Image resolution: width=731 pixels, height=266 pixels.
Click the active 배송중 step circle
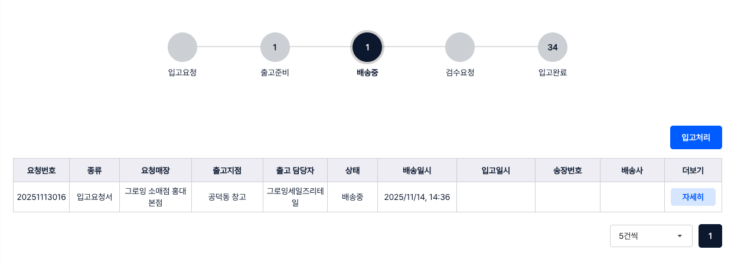pos(367,47)
